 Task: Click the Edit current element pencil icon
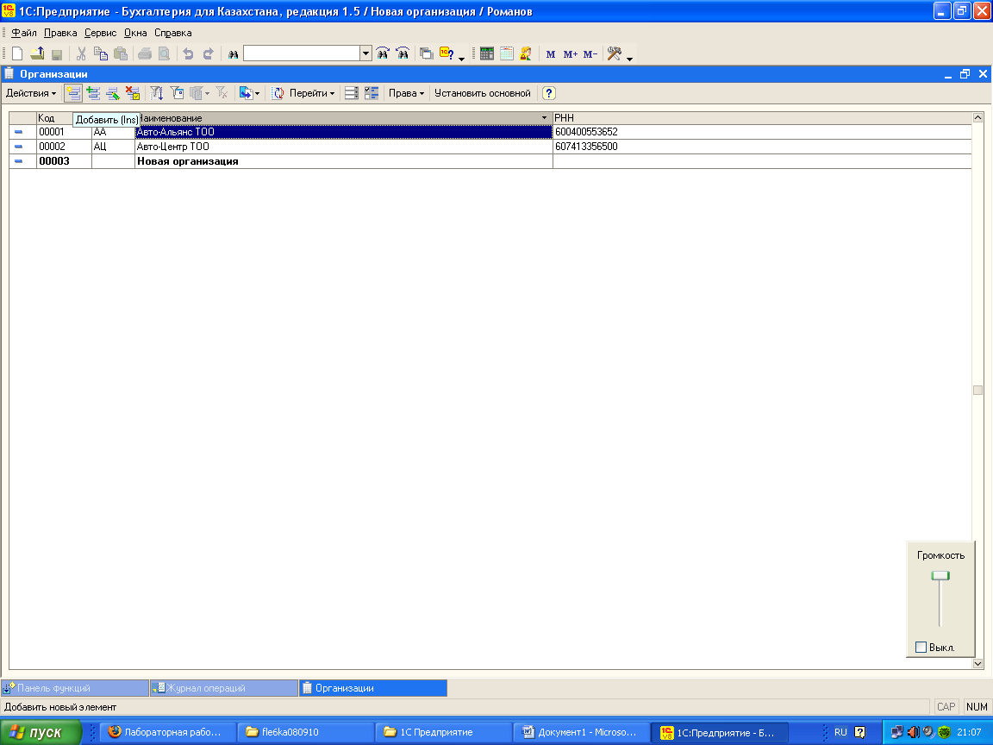(x=114, y=93)
